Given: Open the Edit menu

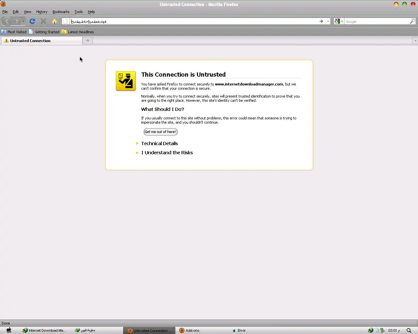Looking at the screenshot, I should click(x=16, y=12).
